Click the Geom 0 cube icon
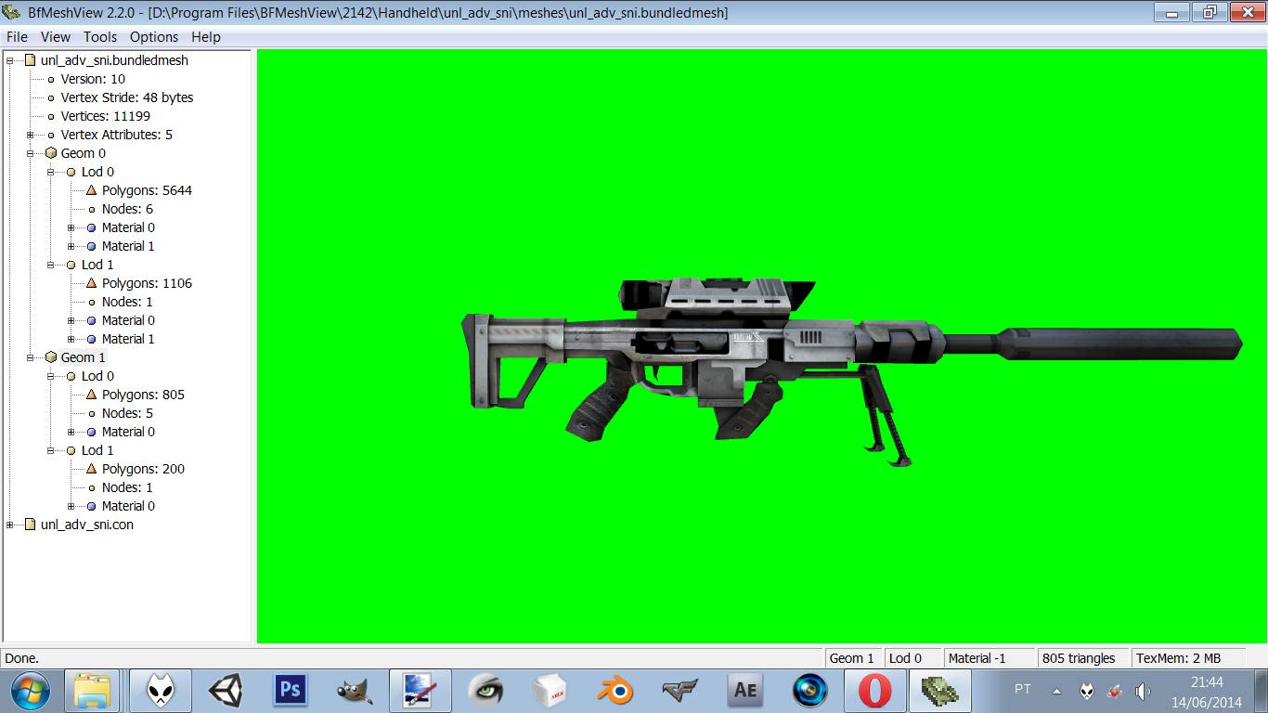This screenshot has width=1268, height=713. (x=51, y=153)
